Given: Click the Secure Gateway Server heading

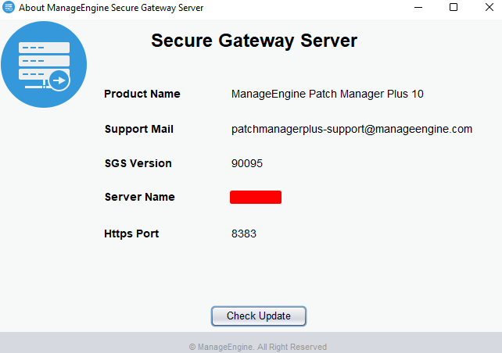Looking at the screenshot, I should [x=254, y=41].
